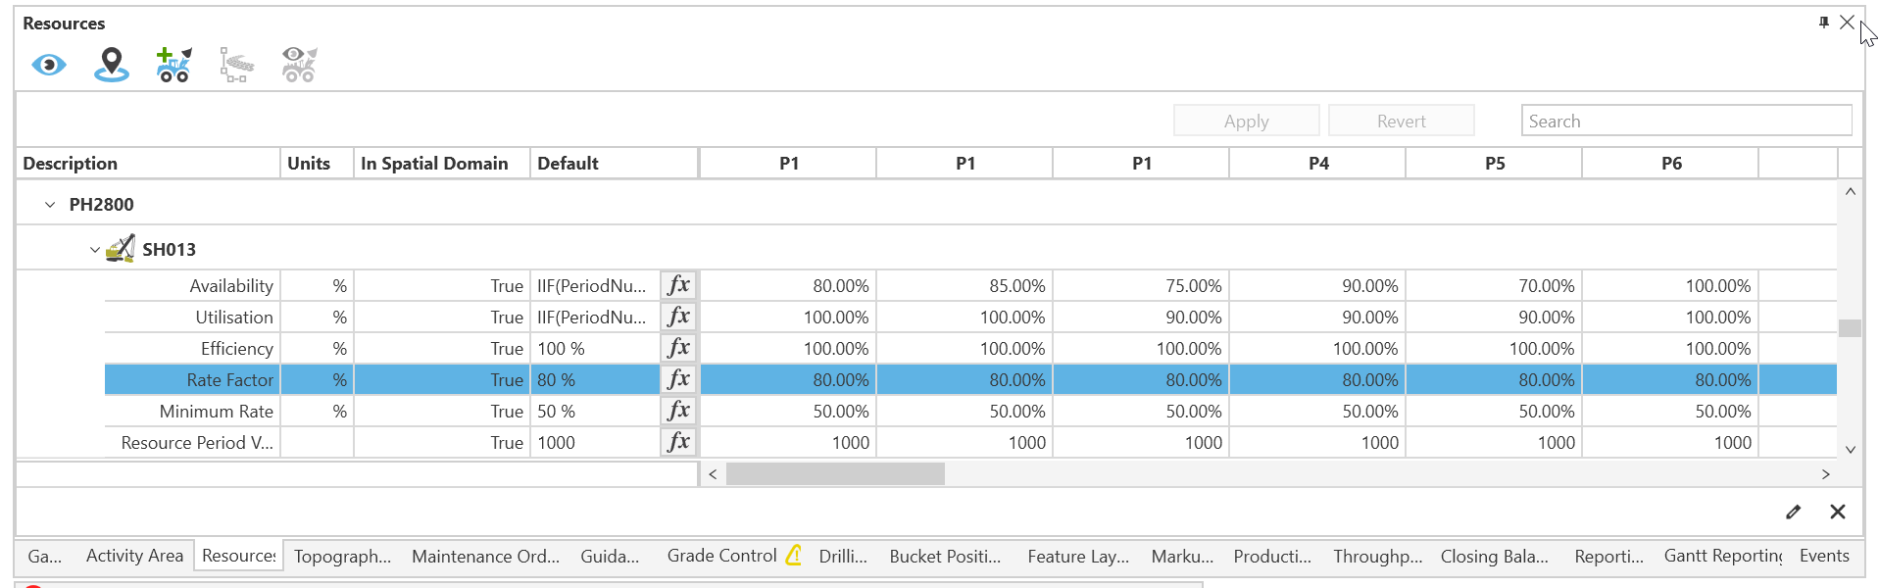Select the Rate Factor row label
1879x588 pixels.
click(x=230, y=379)
